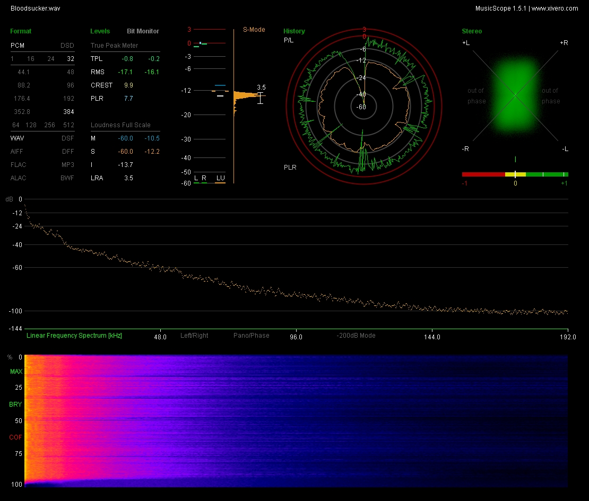The width and height of the screenshot is (589, 501).
Task: Click the History panel heading
Action: click(294, 31)
